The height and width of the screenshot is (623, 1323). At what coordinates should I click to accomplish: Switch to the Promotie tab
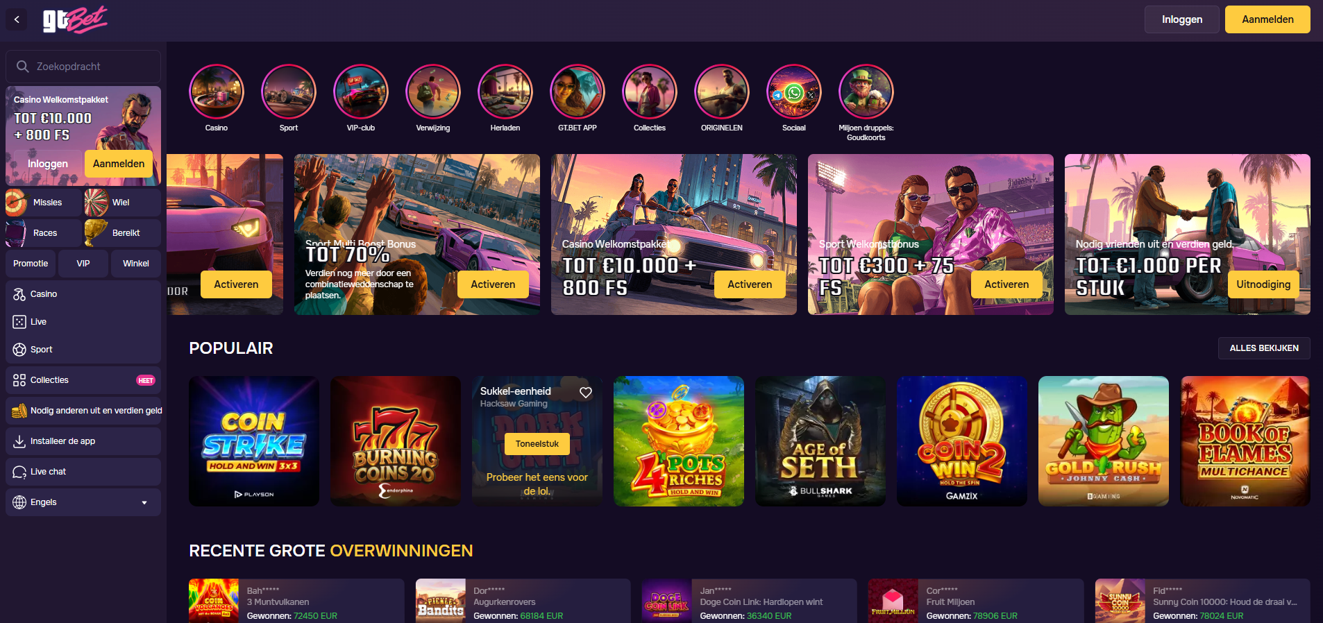coord(31,264)
